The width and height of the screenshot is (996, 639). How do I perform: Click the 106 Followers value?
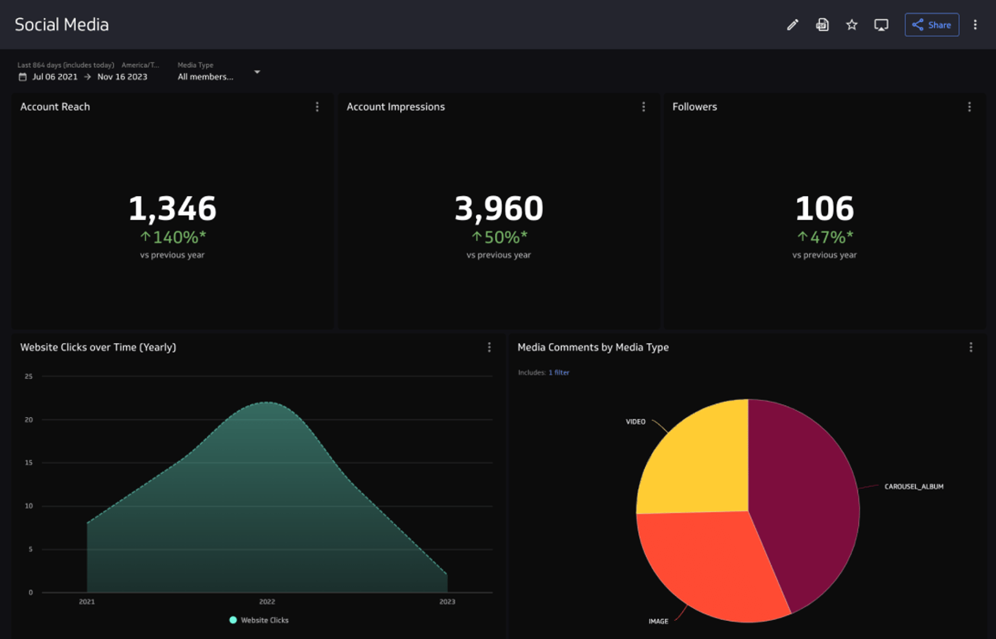[824, 208]
